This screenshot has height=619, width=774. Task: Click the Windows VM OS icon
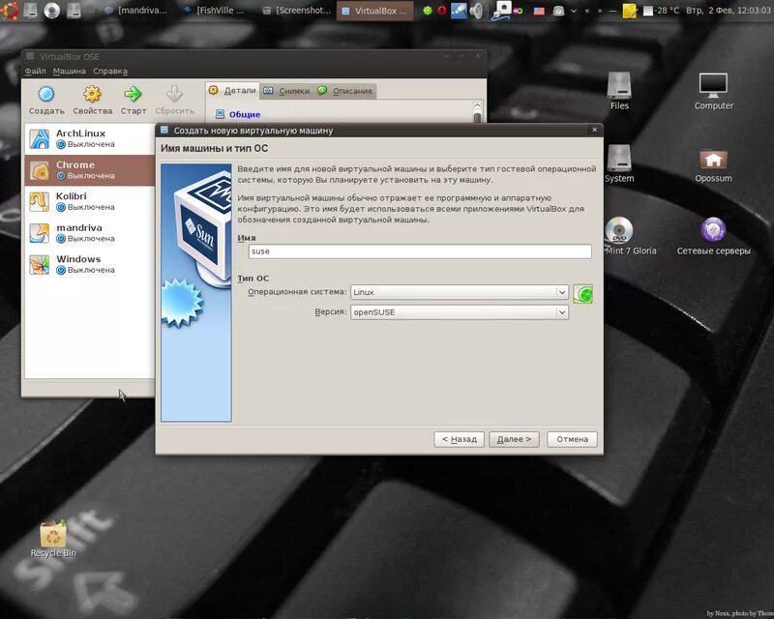39,265
